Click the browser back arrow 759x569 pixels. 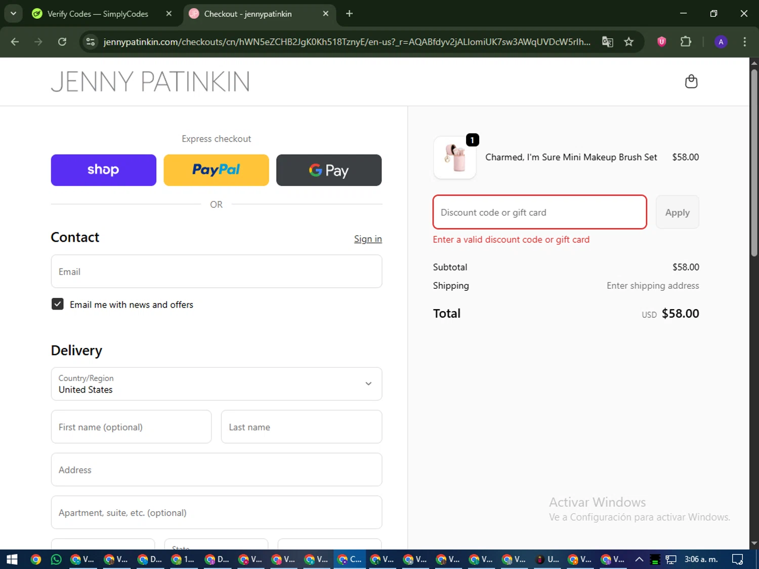pyautogui.click(x=15, y=42)
